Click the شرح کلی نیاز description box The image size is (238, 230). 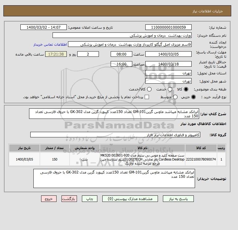point(114,114)
